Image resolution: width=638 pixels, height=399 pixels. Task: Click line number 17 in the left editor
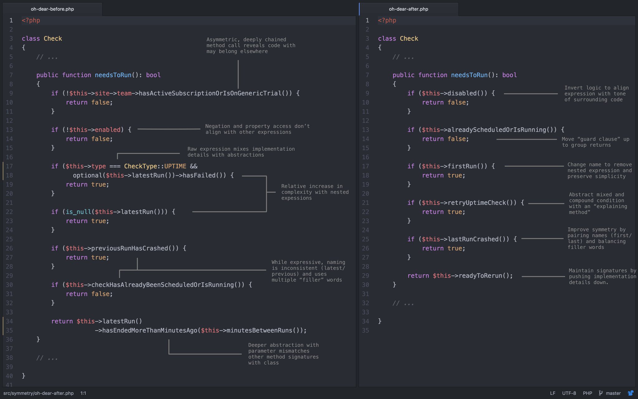click(x=10, y=166)
